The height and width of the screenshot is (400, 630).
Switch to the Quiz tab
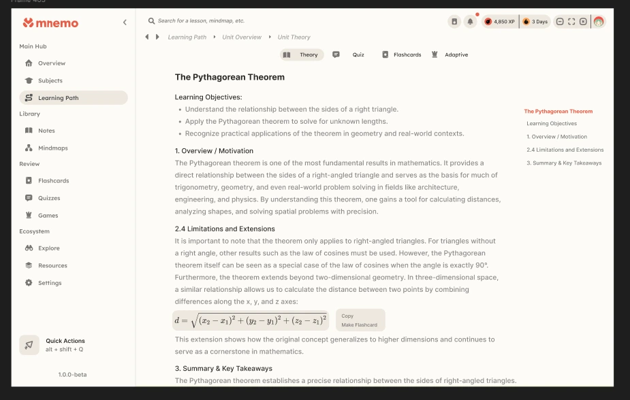[x=348, y=54]
